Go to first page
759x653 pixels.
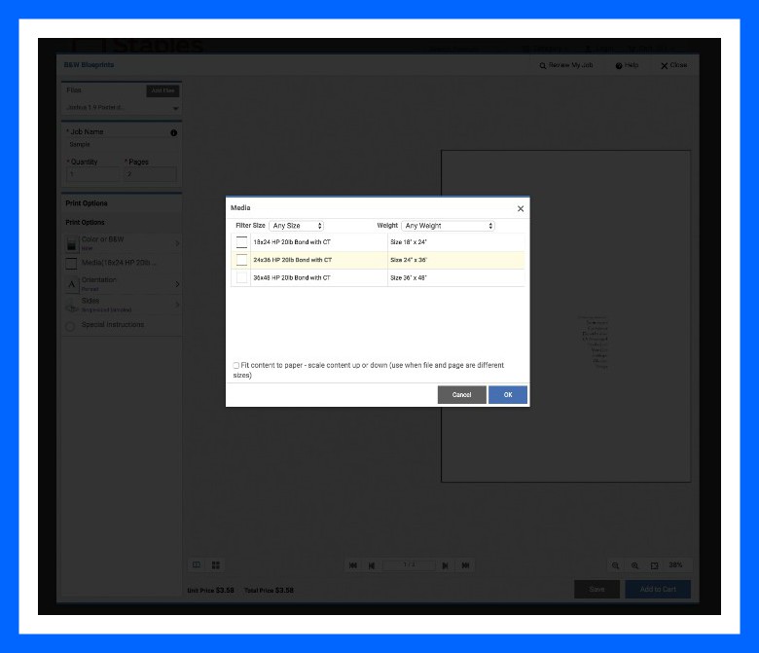353,565
